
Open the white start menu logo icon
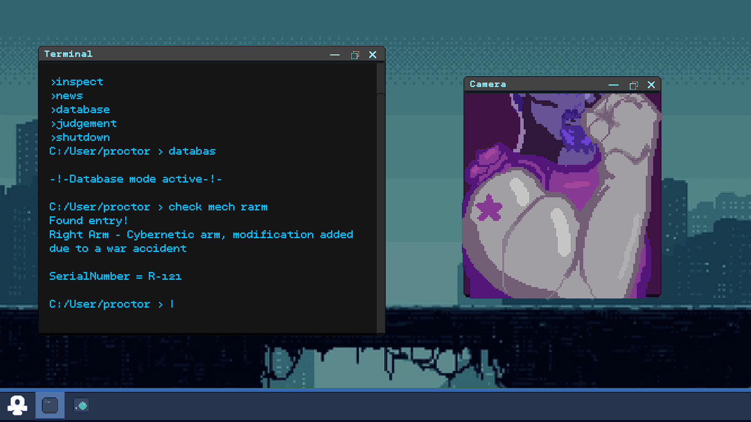17,405
